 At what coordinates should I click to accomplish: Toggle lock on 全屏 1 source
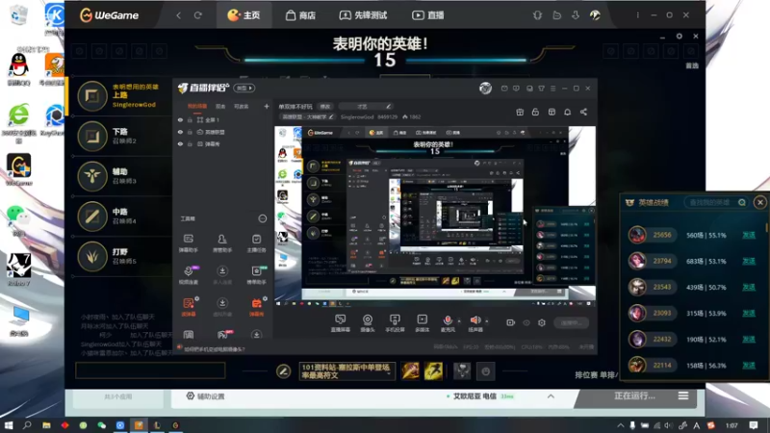click(x=190, y=119)
